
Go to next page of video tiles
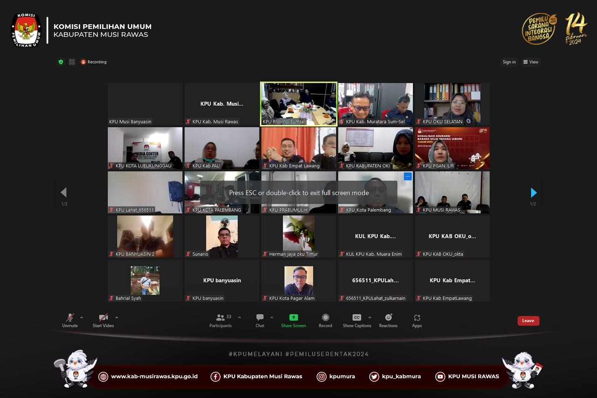[x=534, y=193]
